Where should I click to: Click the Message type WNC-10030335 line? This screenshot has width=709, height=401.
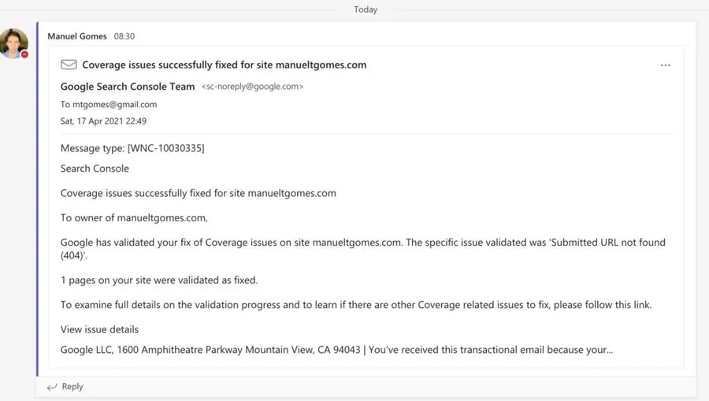tap(132, 148)
